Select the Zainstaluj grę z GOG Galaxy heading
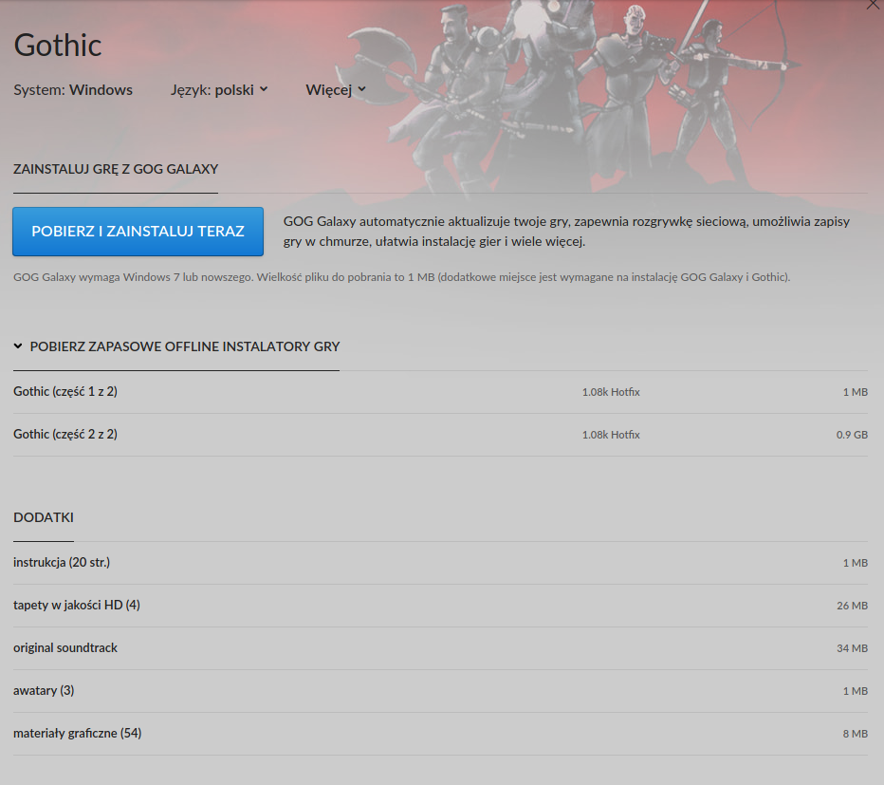The image size is (884, 785). point(116,169)
